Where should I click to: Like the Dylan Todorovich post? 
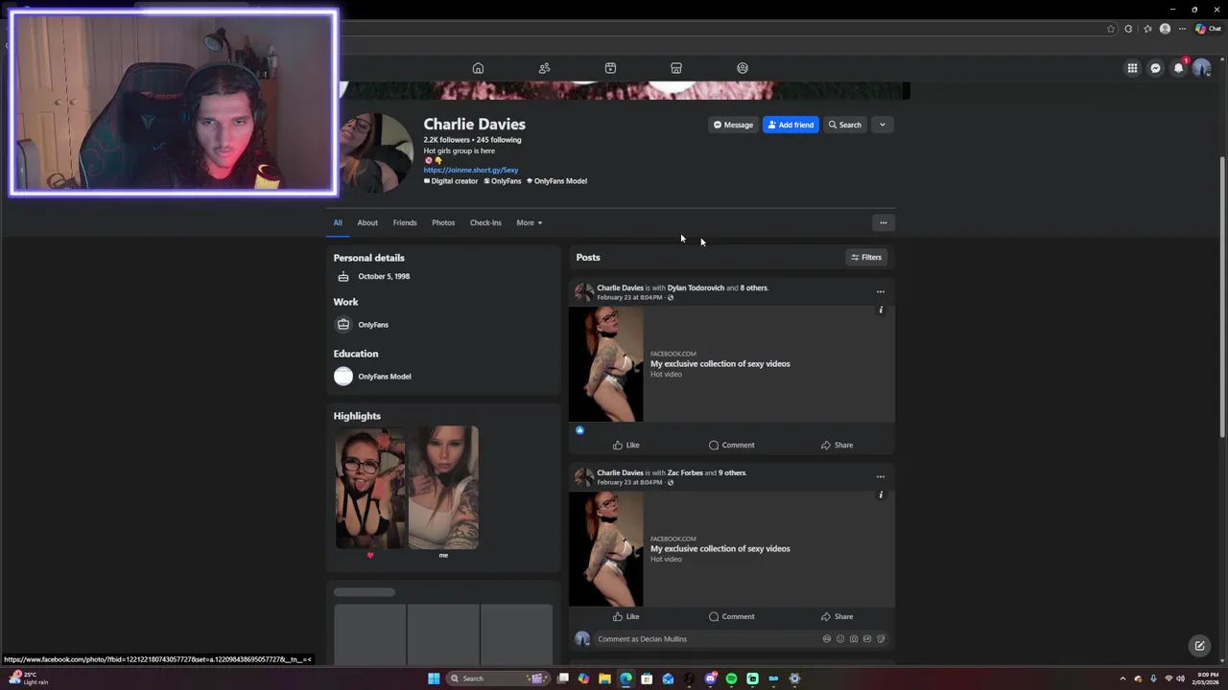(x=626, y=445)
